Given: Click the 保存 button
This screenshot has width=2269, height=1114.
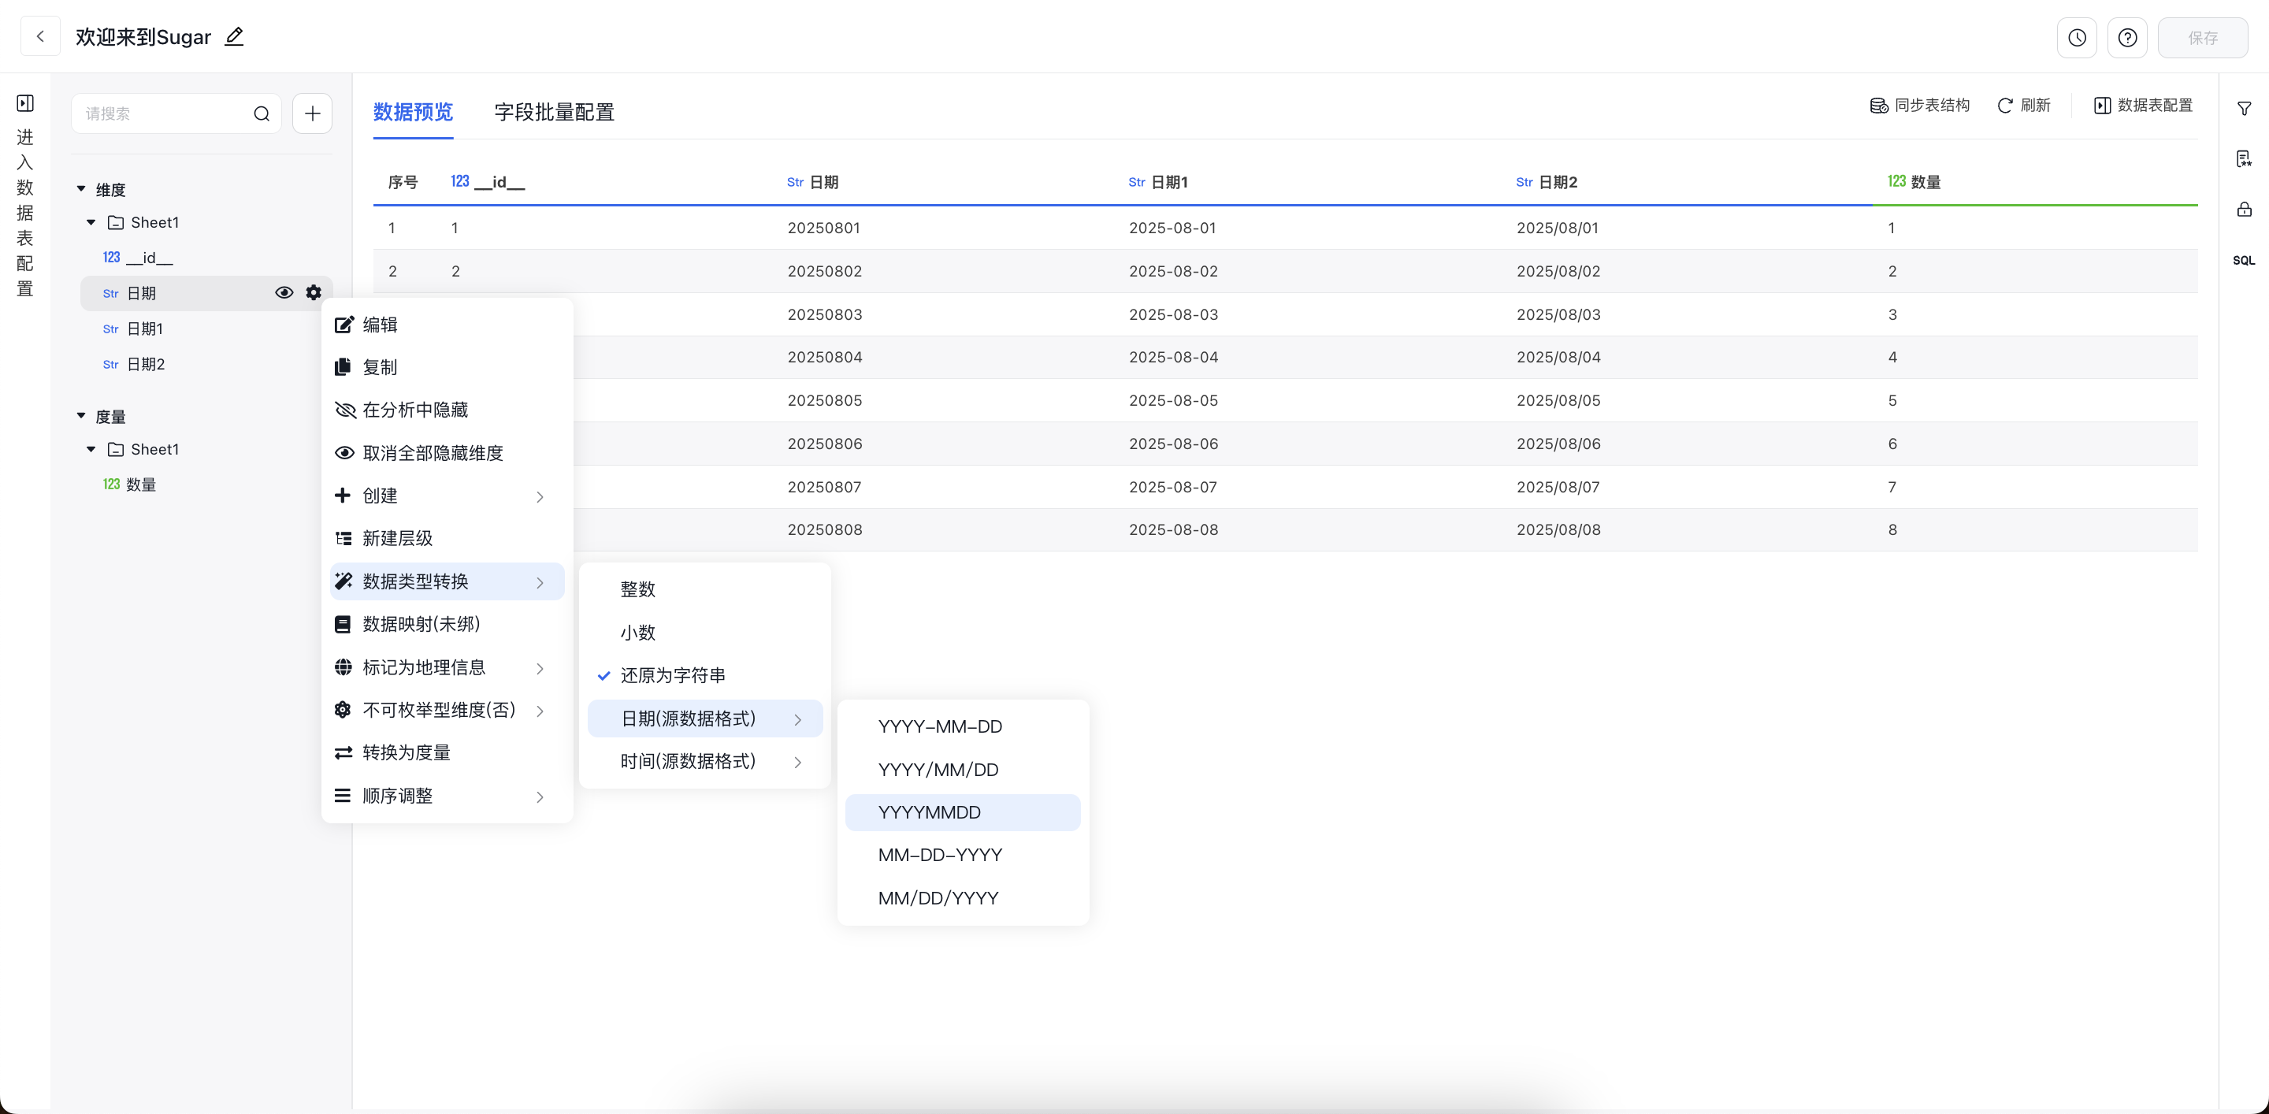Looking at the screenshot, I should point(2202,38).
